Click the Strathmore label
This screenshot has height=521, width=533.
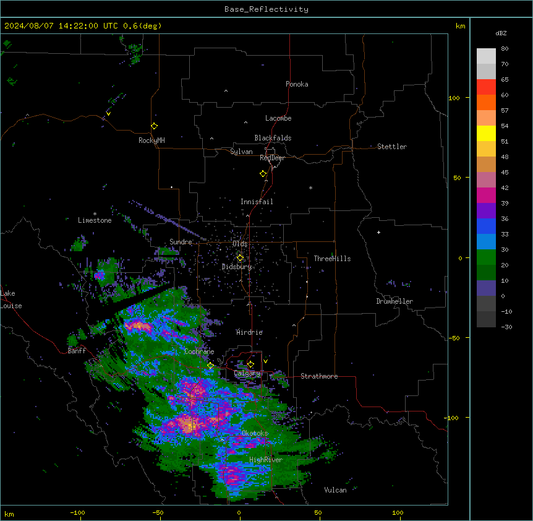319,376
